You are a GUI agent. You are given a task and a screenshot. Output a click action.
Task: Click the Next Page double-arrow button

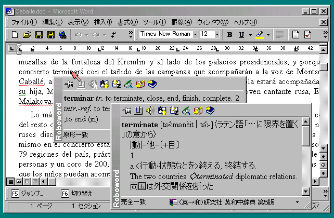(324, 173)
